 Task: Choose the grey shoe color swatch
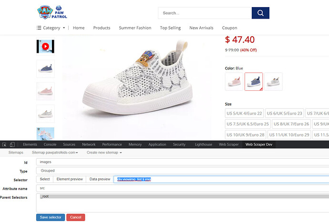tap(273, 81)
